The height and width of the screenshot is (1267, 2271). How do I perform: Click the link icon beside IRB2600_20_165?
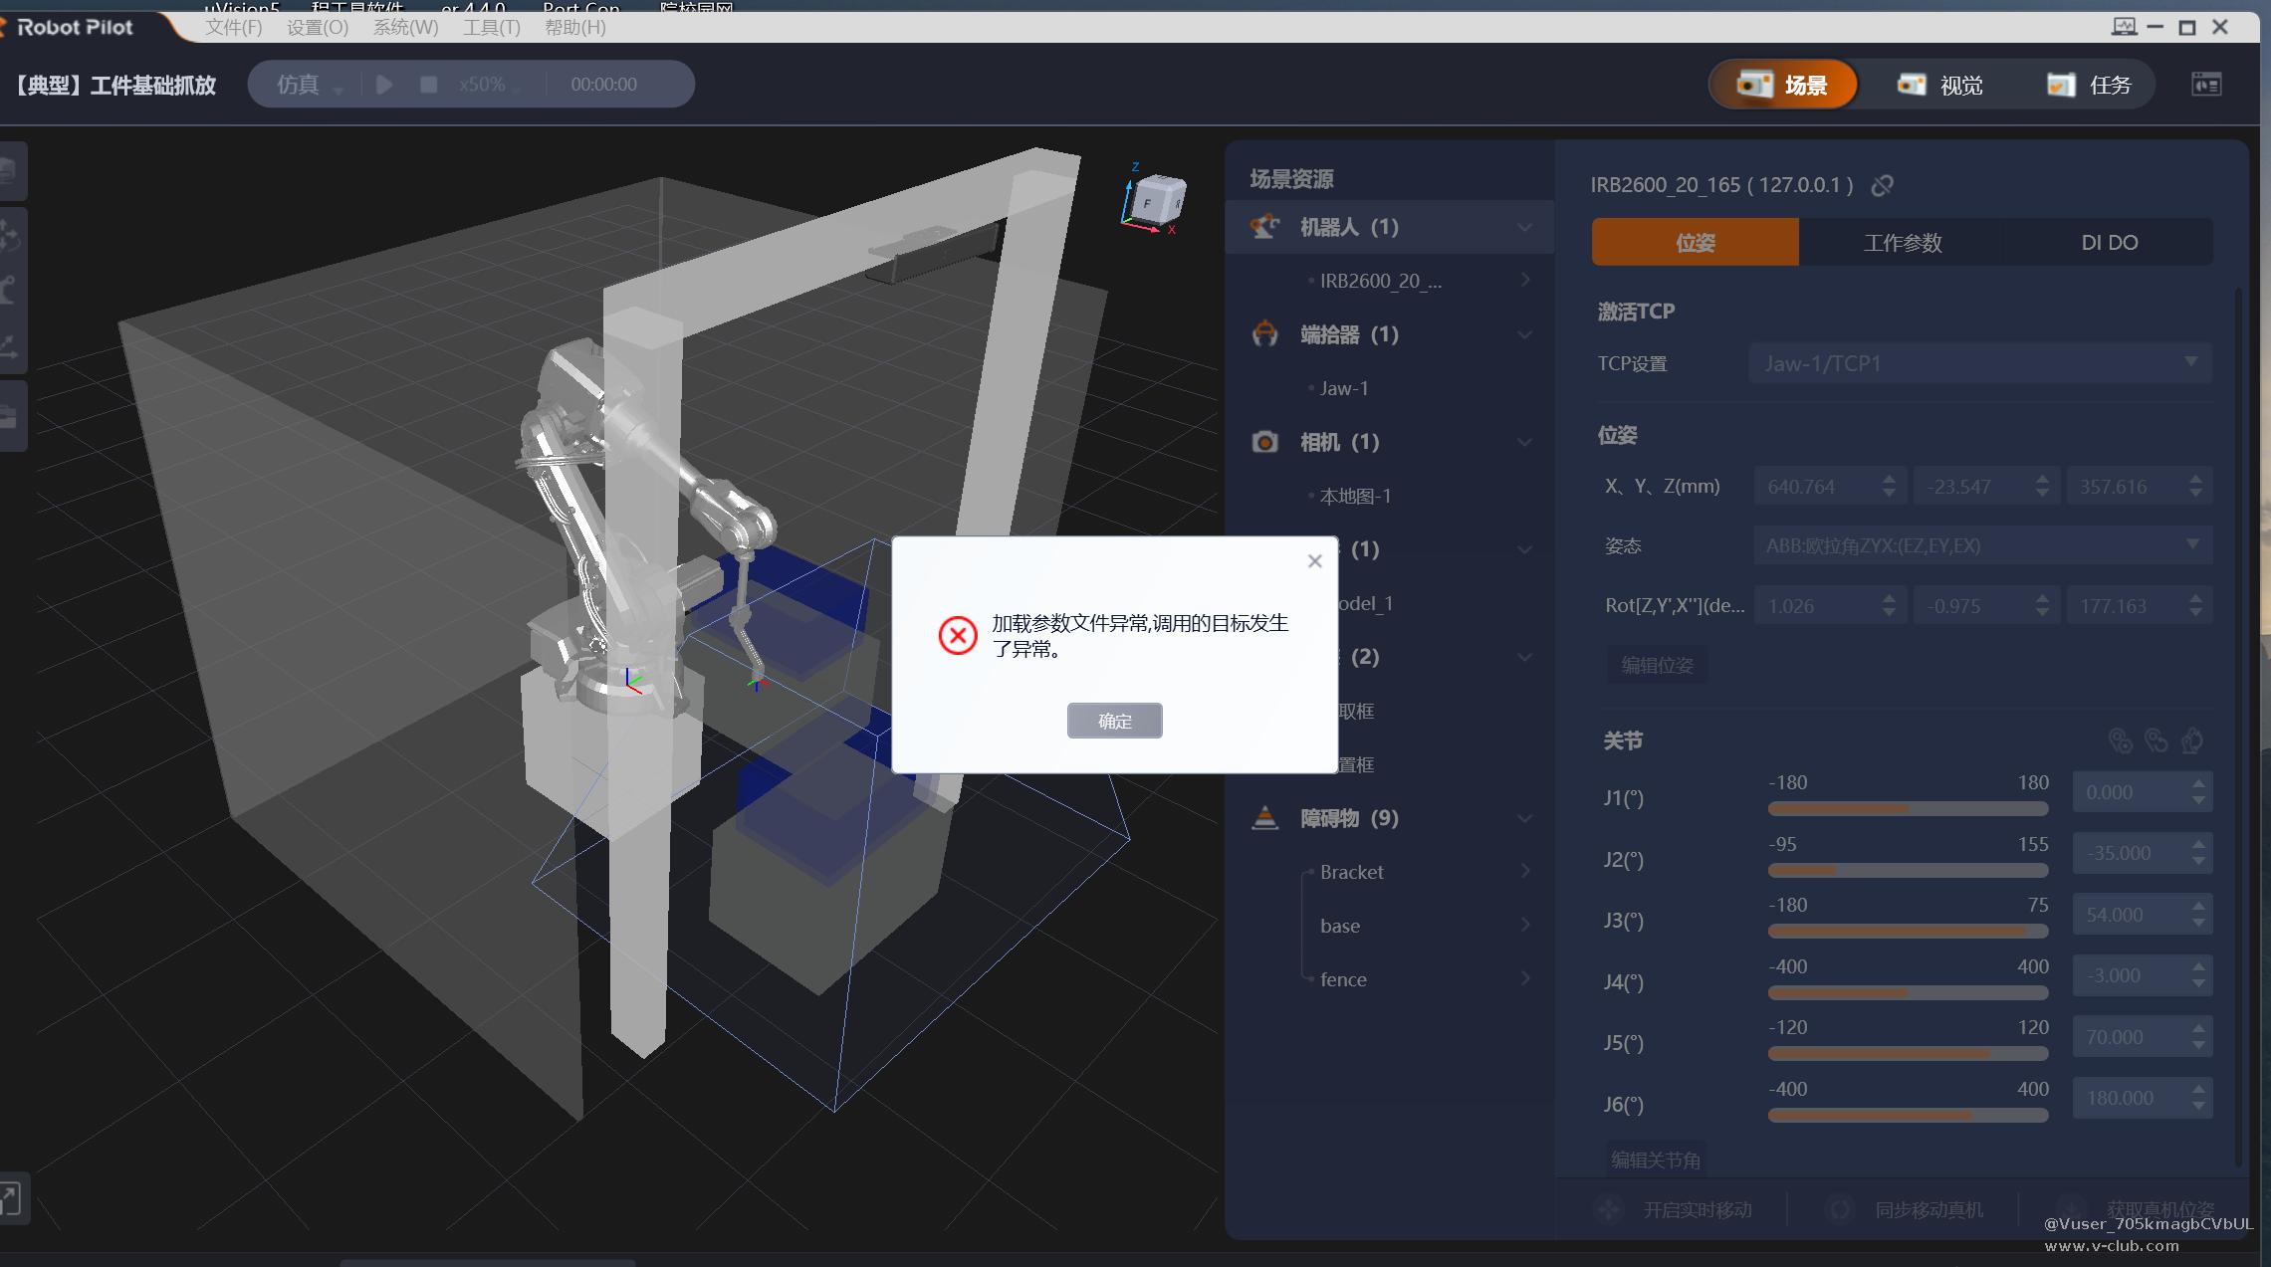1882,185
